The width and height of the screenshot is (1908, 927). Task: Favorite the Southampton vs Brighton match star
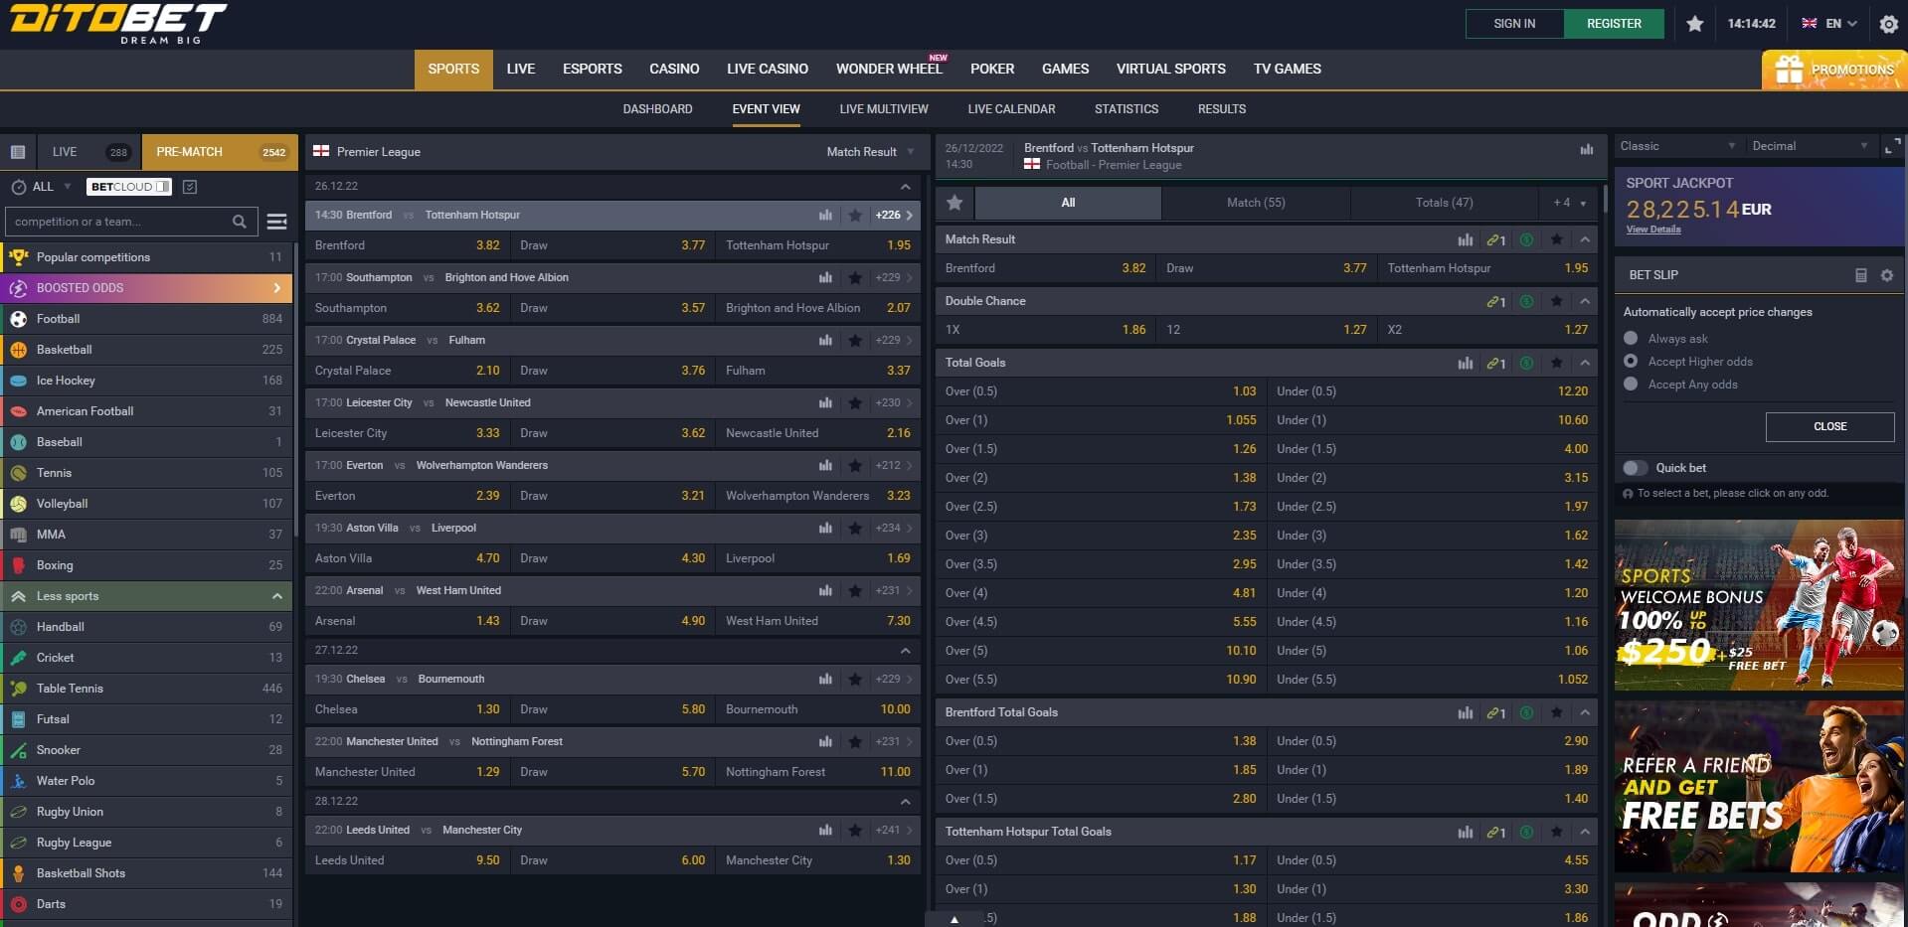pyautogui.click(x=855, y=277)
